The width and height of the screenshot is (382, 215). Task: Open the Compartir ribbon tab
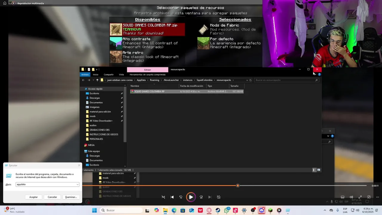point(109,75)
